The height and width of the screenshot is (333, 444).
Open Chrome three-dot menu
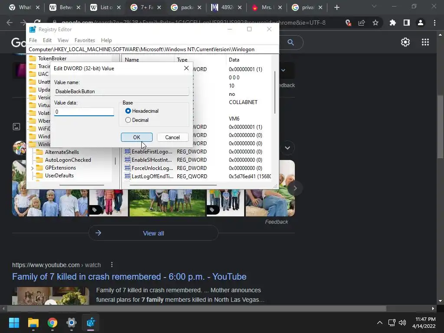pos(434,23)
